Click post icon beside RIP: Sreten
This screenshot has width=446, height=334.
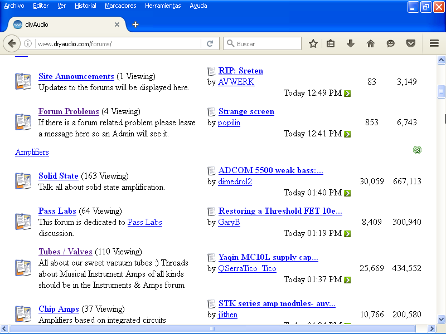coord(211,71)
